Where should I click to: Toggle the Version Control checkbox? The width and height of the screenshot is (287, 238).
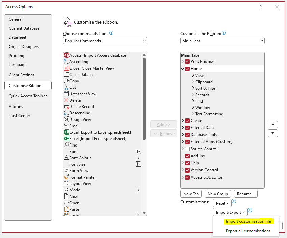point(187,170)
